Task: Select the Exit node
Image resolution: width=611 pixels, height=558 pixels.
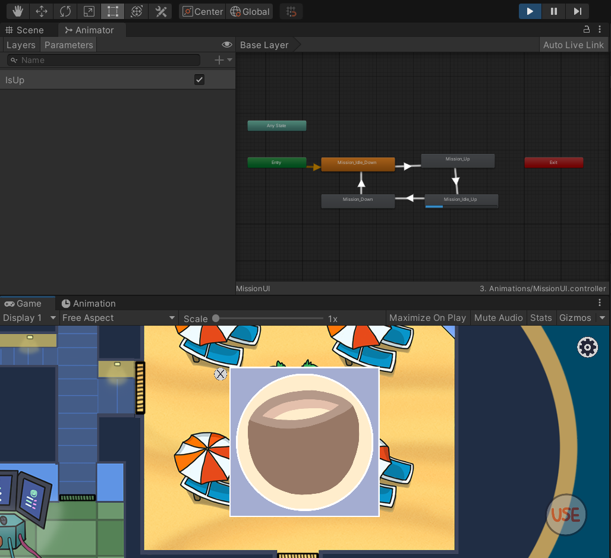Action: pyautogui.click(x=554, y=162)
